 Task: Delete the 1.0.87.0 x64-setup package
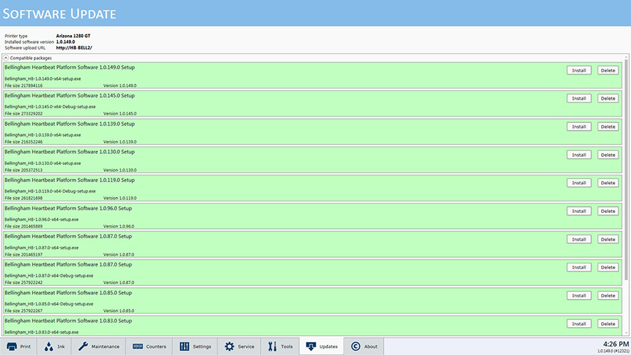(608, 240)
